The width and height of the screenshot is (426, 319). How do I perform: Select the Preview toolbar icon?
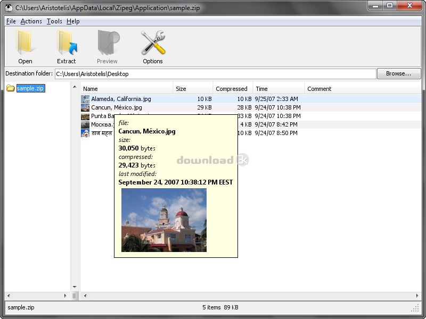click(x=108, y=43)
